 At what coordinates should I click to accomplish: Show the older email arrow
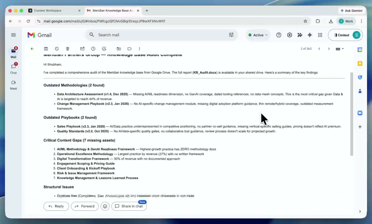(x=329, y=49)
